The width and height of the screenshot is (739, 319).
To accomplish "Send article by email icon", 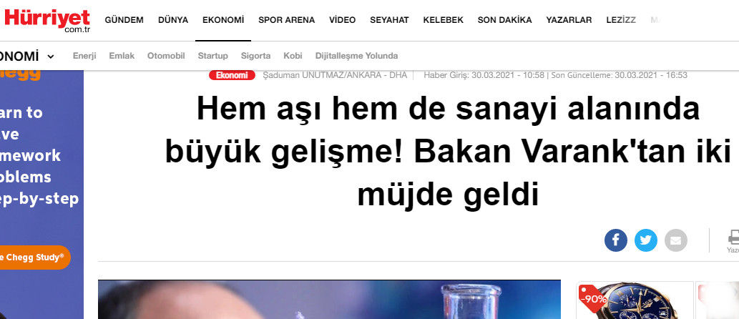I will [676, 240].
